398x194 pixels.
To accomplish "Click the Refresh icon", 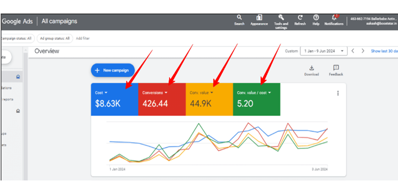I will pos(300,17).
